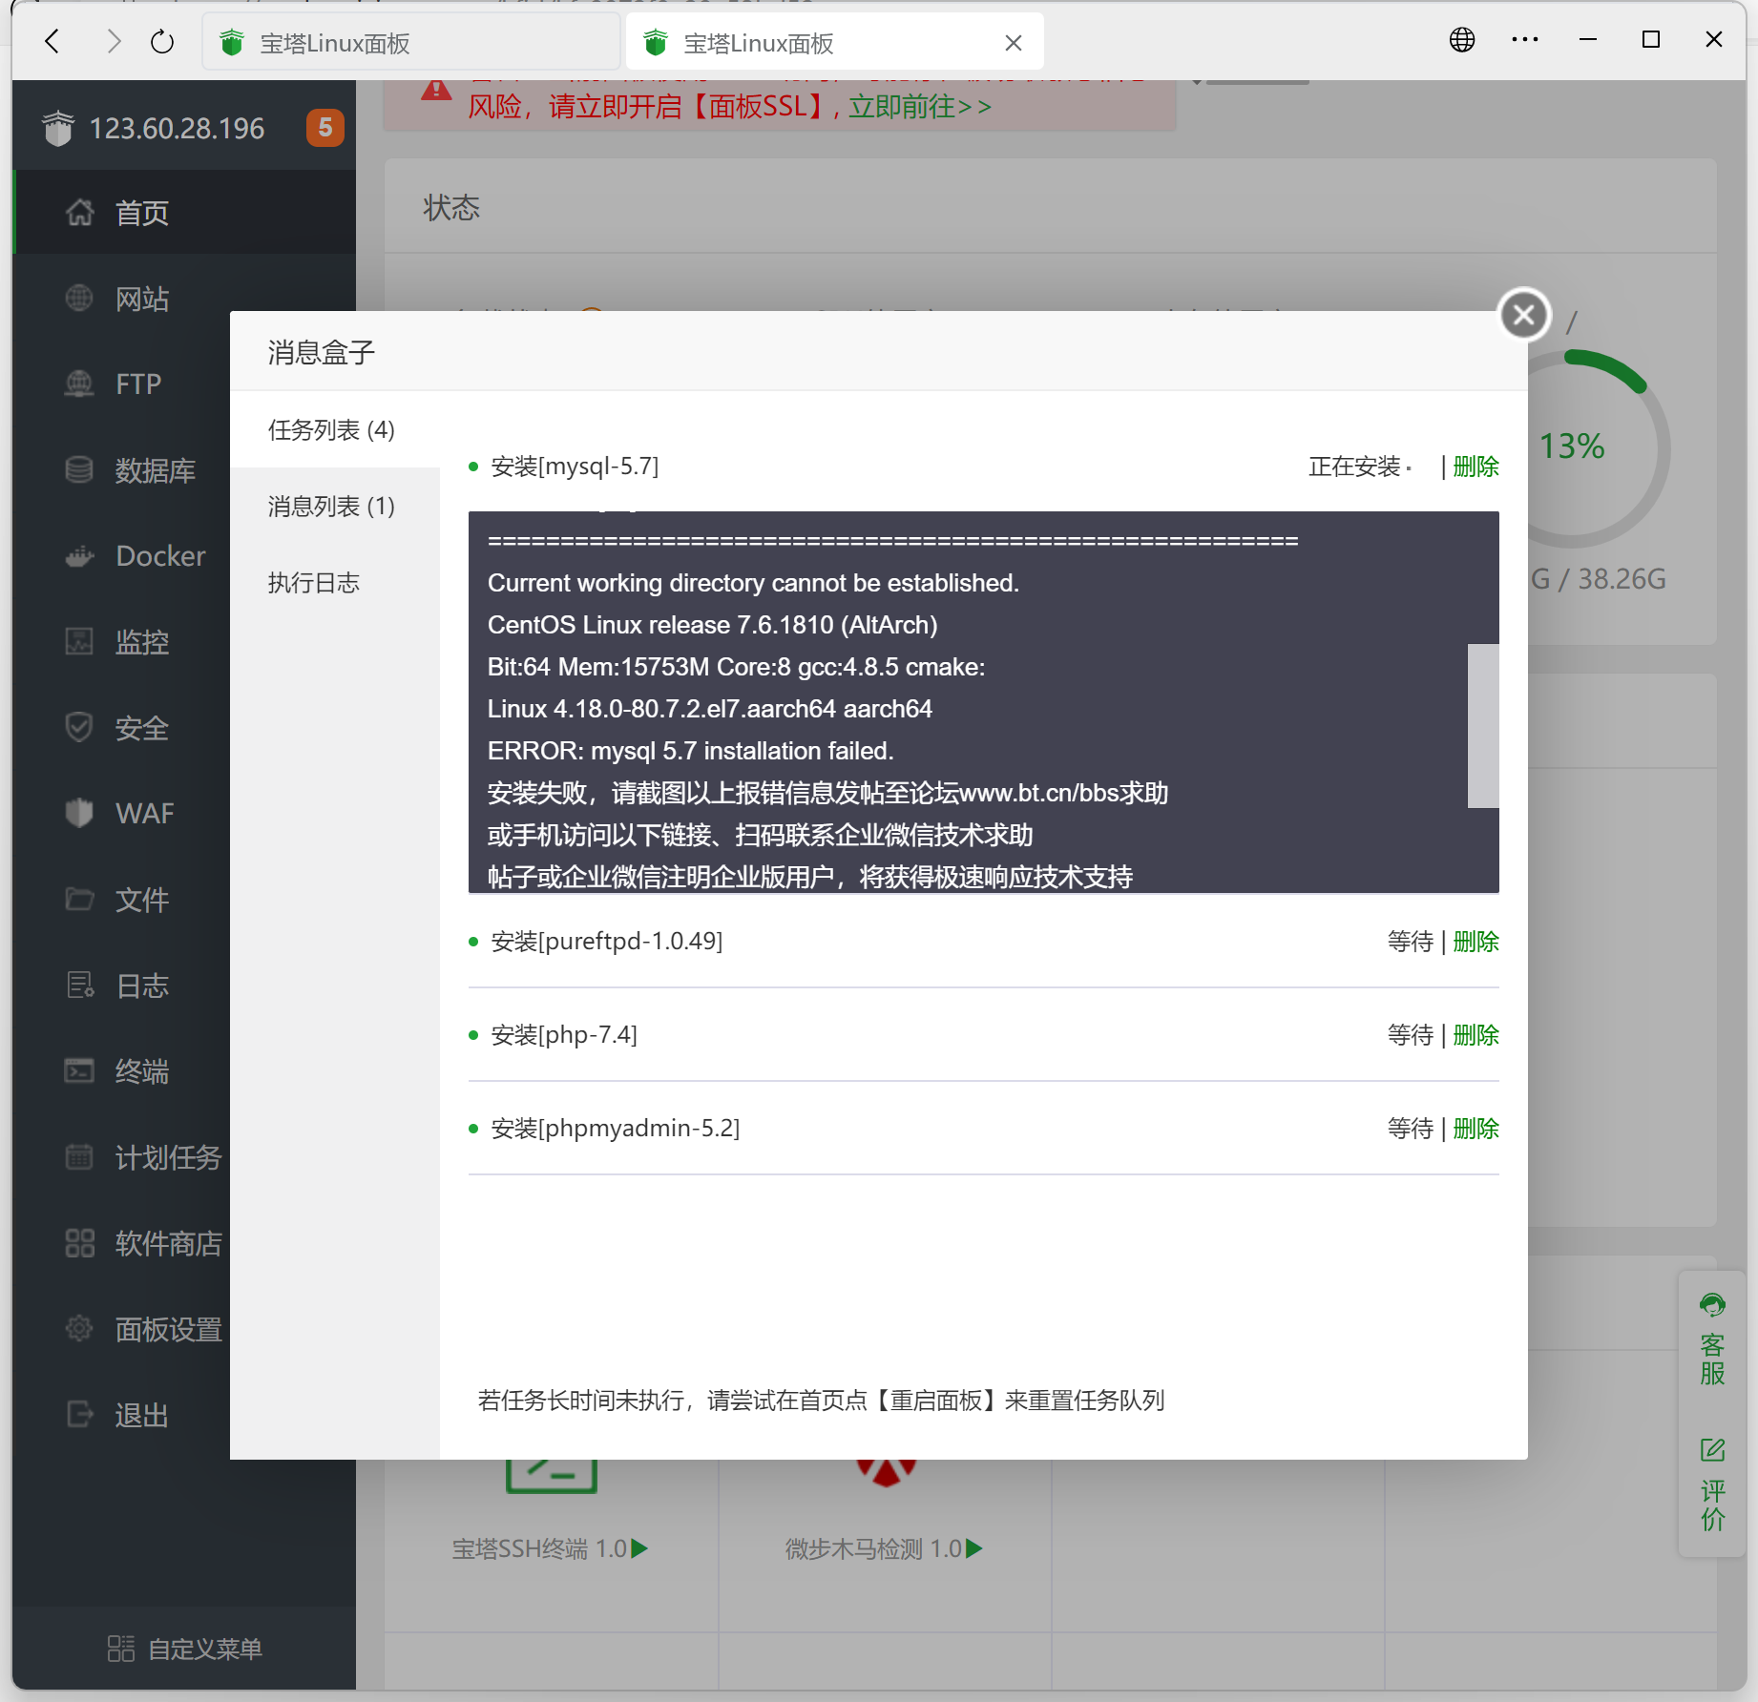Click the 38.26G disk size text
The image size is (1758, 1702).
[x=1622, y=579]
